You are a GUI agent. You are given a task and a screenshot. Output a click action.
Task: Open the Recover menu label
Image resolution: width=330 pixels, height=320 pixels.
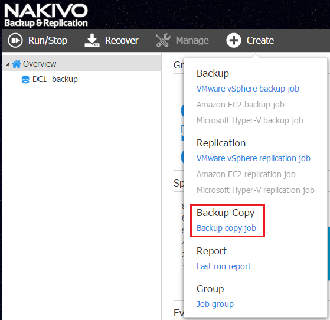click(x=122, y=40)
